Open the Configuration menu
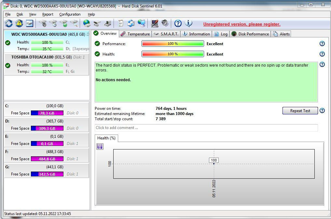This screenshot has width=331, height=219. [x=70, y=14]
